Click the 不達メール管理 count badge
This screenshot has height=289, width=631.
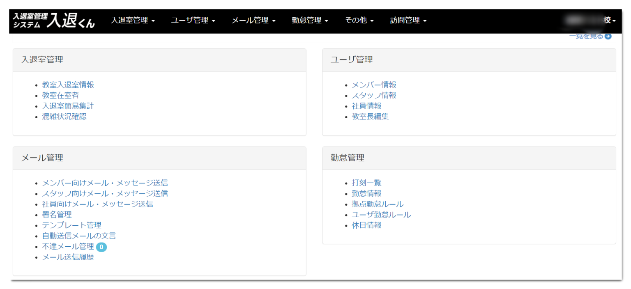point(101,247)
